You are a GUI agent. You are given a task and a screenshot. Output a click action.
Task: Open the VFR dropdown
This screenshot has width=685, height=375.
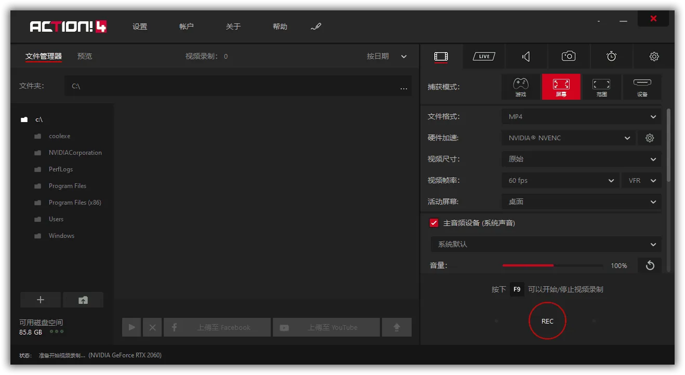[641, 180]
